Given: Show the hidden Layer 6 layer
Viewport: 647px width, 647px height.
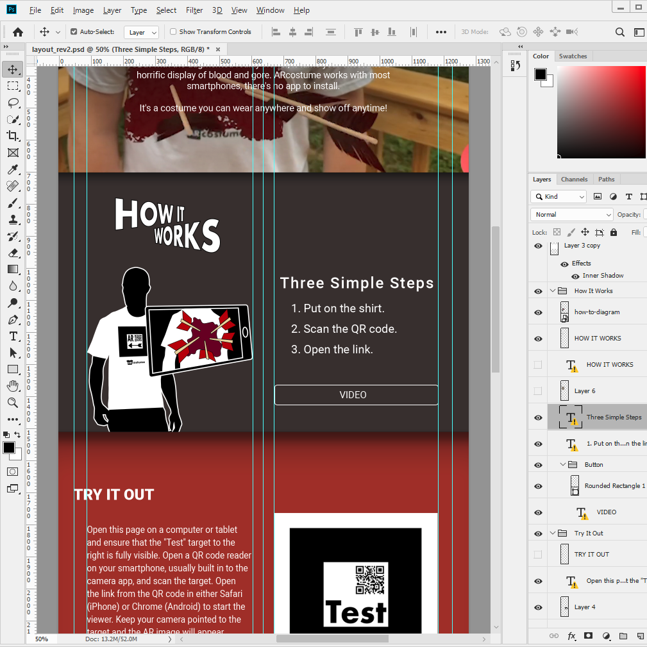Looking at the screenshot, I should tap(538, 391).
